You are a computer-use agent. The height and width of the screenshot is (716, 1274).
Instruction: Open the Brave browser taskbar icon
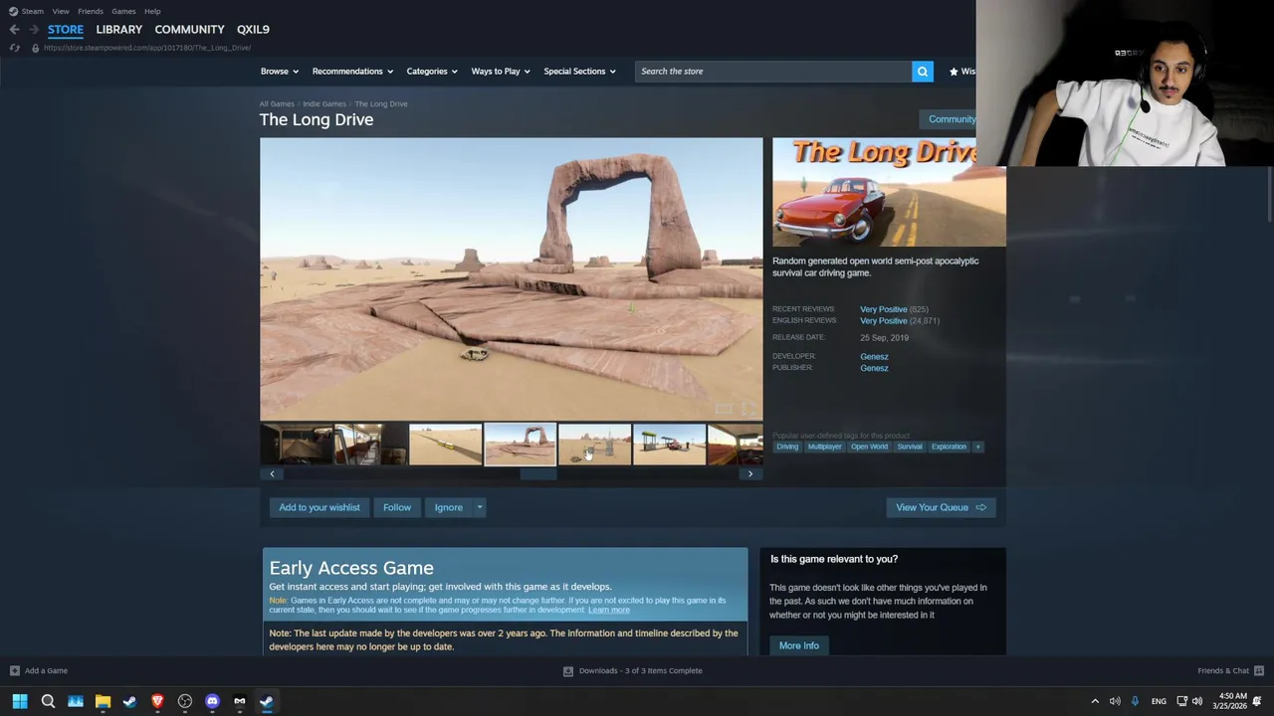click(x=157, y=701)
